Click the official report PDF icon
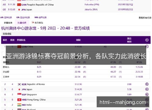Image resolution: width=152 pixels, height=110 pixels. (x=33, y=22)
